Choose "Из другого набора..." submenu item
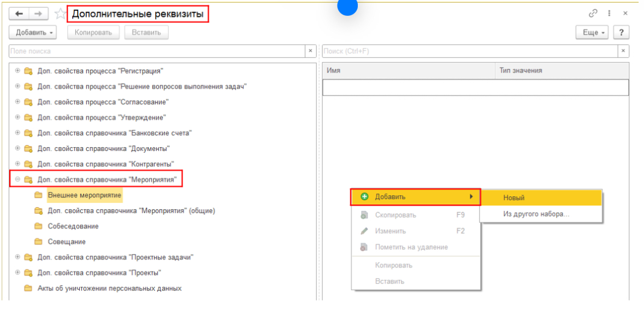Image resolution: width=644 pixels, height=313 pixels. click(541, 214)
